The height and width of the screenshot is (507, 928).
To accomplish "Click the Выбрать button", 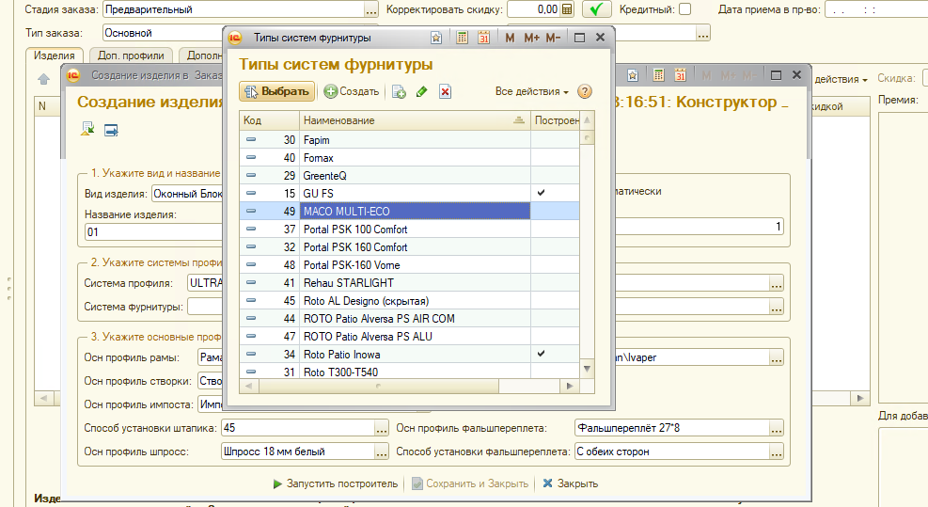I will [277, 92].
